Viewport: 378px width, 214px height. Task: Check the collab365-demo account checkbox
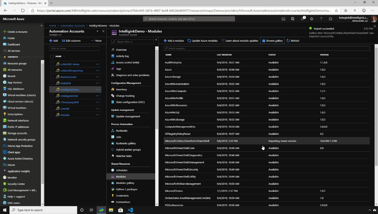pos(52,64)
